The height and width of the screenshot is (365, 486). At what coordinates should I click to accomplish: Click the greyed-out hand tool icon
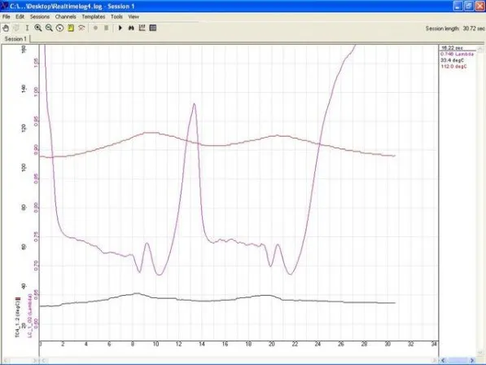pos(16,29)
